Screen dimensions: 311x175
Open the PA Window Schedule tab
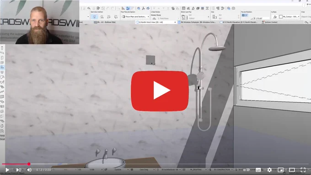pos(197,22)
